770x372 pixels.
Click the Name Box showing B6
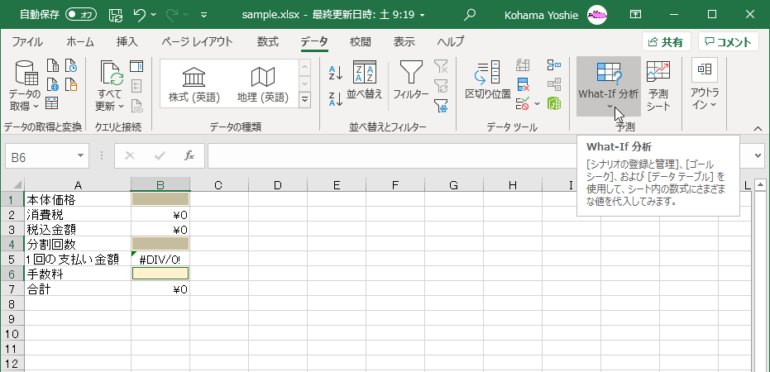point(41,156)
